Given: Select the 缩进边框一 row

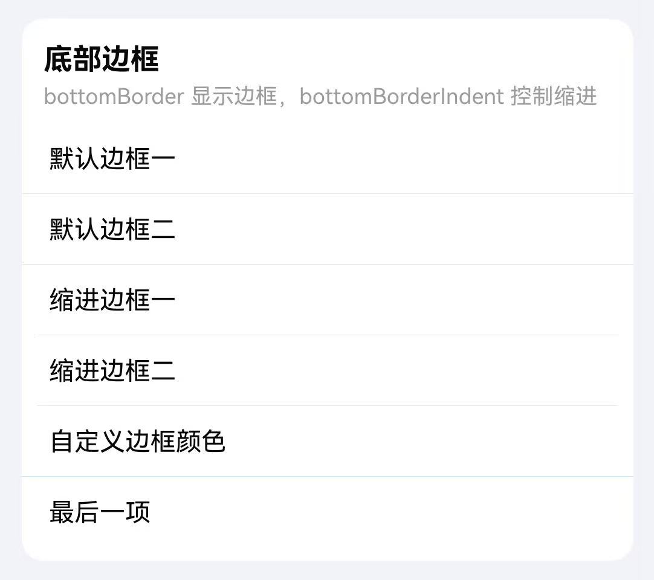Looking at the screenshot, I should click(326, 300).
